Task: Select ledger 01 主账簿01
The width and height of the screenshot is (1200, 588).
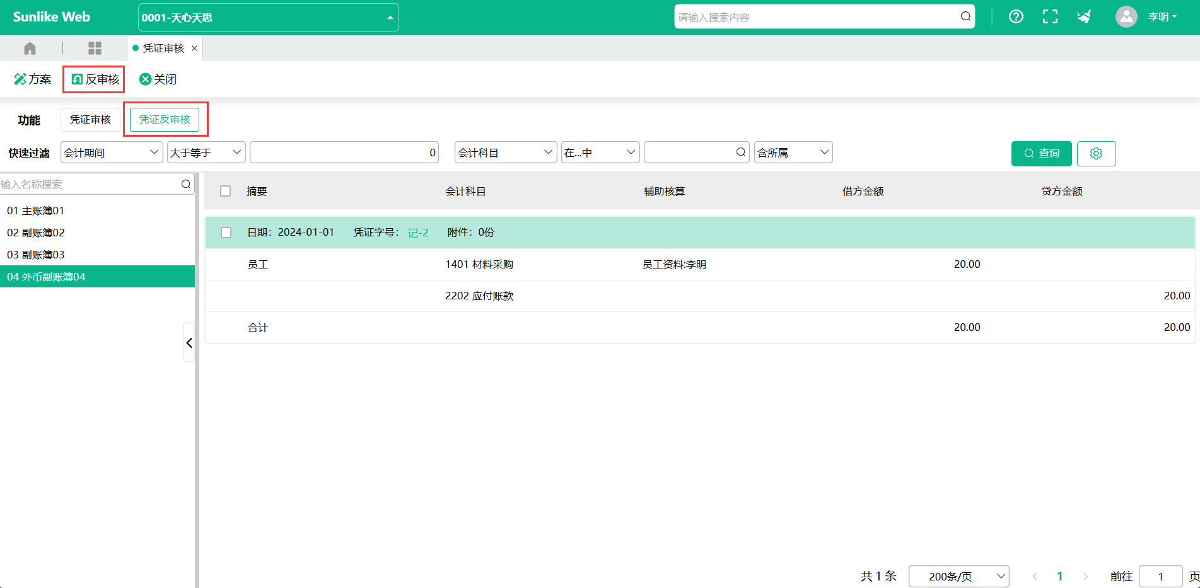Action: [x=97, y=210]
